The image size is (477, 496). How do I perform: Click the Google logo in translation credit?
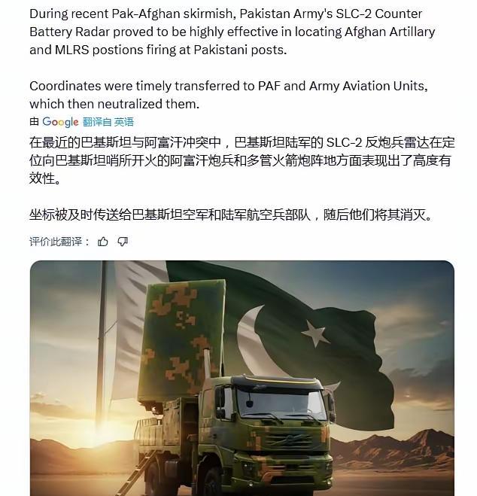pyautogui.click(x=60, y=122)
